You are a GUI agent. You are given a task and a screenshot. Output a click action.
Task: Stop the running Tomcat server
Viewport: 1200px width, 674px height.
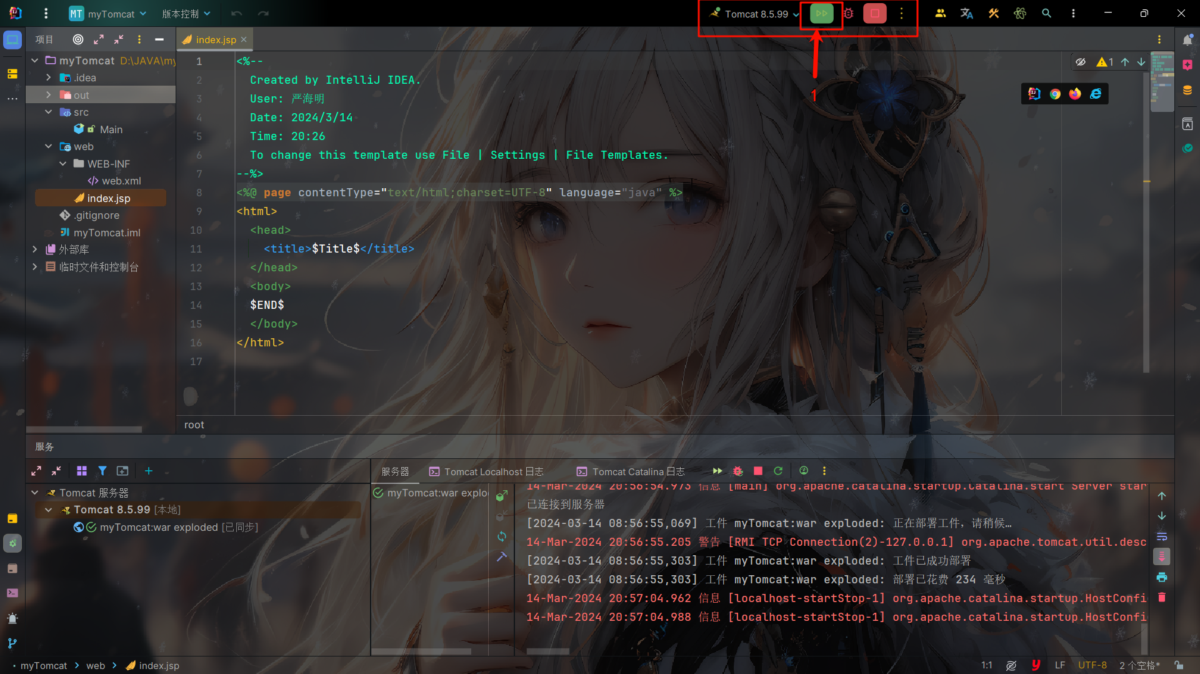[874, 13]
